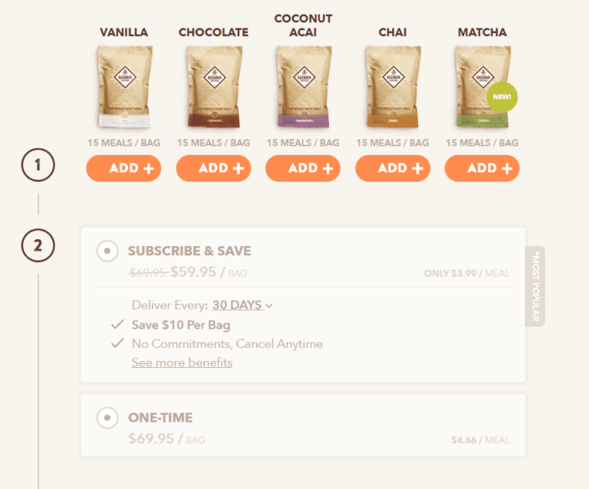589x489 pixels.
Task: Add a Chai bag
Action: [x=393, y=169]
